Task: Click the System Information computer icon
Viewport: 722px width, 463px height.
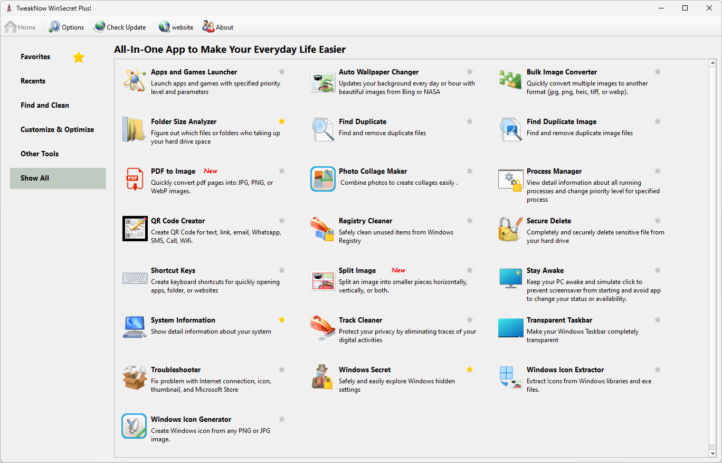Action: 135,327
